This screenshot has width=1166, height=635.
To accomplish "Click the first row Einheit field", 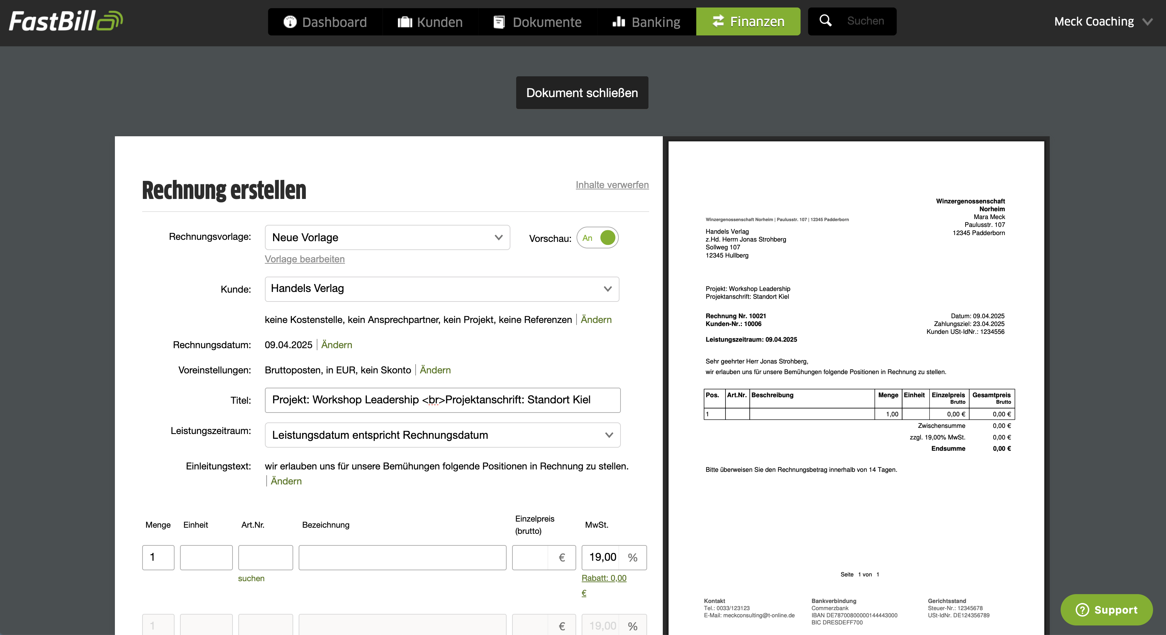I will (206, 557).
